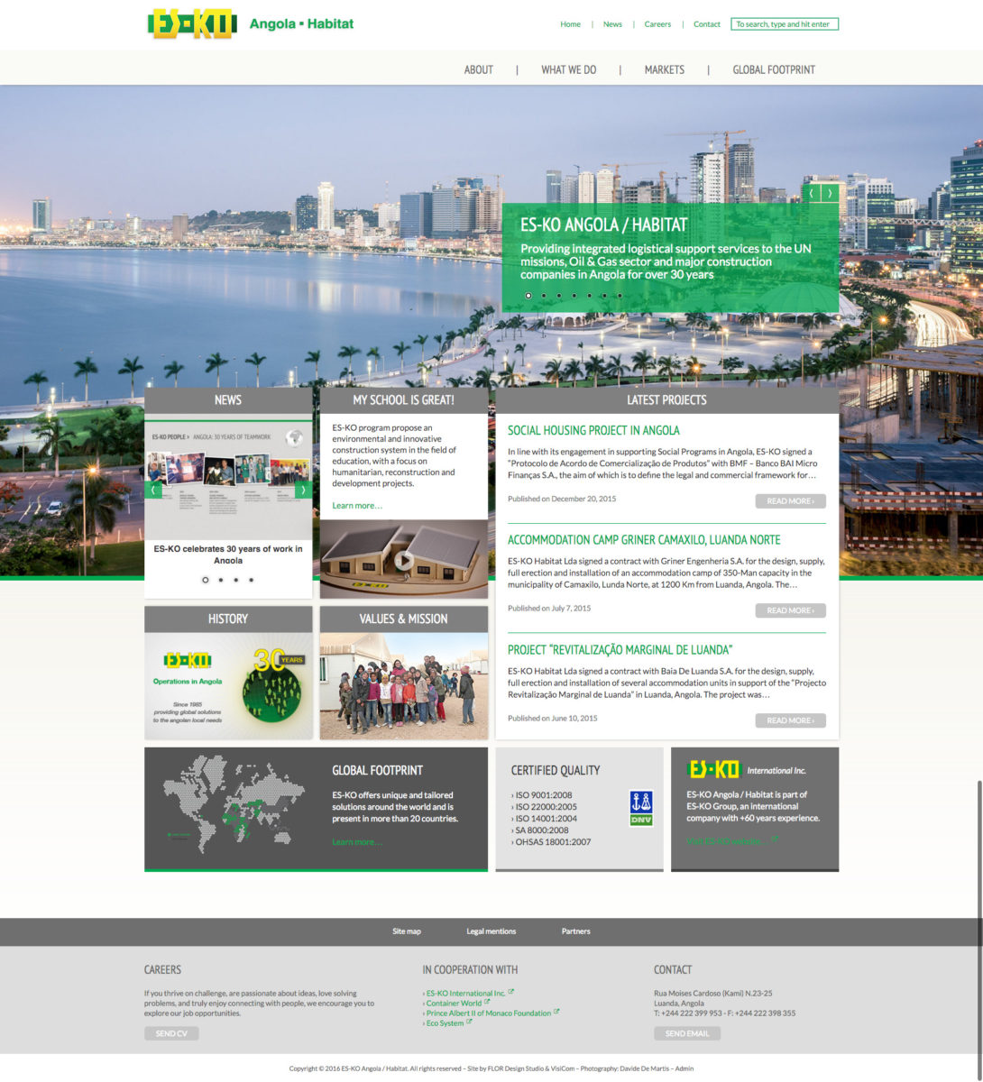Show next news slide arrow
The width and height of the screenshot is (983, 1082).
point(303,491)
